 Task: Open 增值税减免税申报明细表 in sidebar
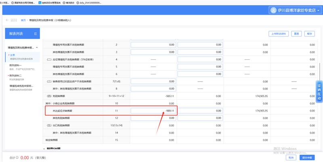tap(21, 86)
